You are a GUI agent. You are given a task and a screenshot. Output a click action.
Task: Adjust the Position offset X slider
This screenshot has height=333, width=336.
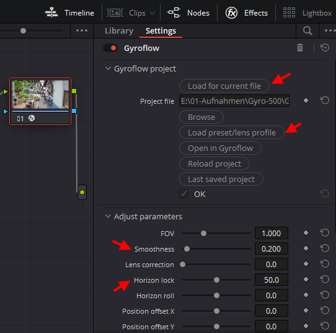[216, 311]
